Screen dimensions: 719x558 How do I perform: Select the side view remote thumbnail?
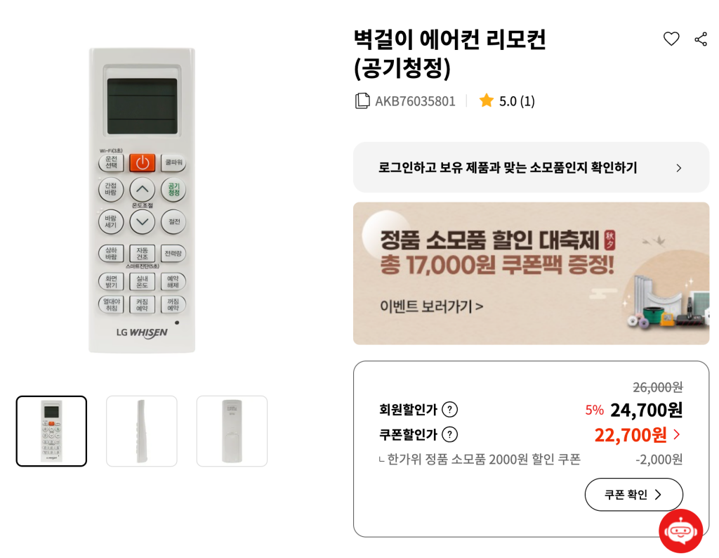142,431
